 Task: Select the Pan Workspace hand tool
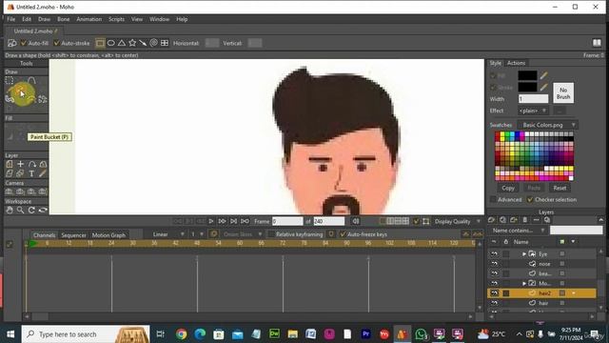[x=10, y=210]
